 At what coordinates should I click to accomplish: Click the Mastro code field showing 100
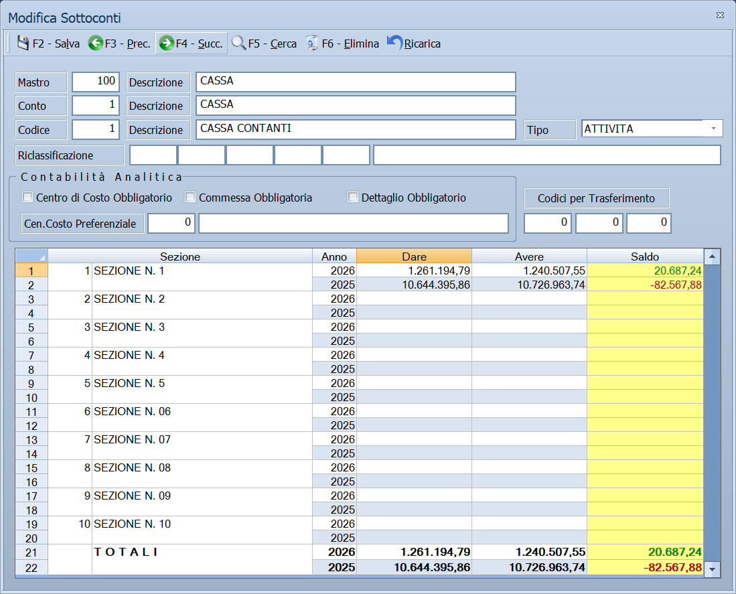click(96, 82)
